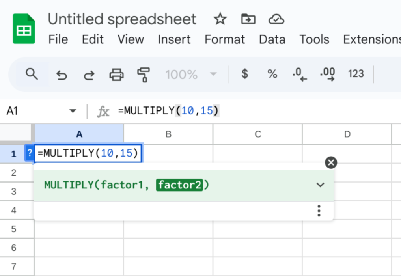Screen dimensions: 401x276
Task: Increase decimal places
Action: (x=328, y=74)
